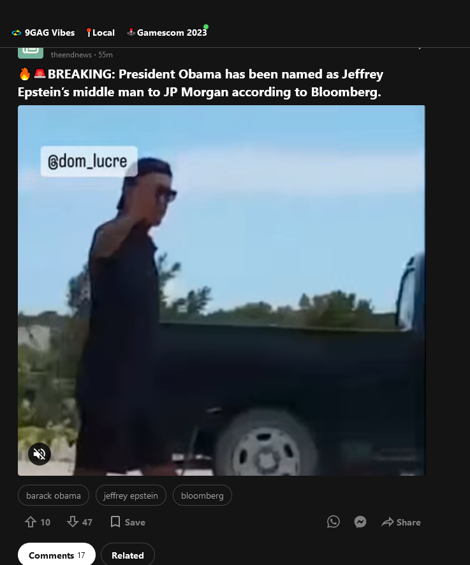Click the bookmark Save icon
The image size is (470, 565).
[115, 522]
